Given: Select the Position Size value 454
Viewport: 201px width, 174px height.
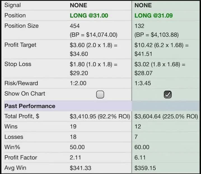Looking at the screenshot, I should tap(75, 26).
